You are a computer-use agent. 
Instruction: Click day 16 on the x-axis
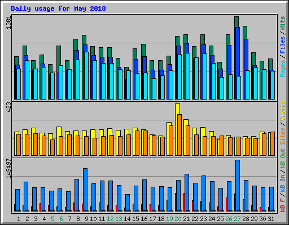(x=144, y=219)
